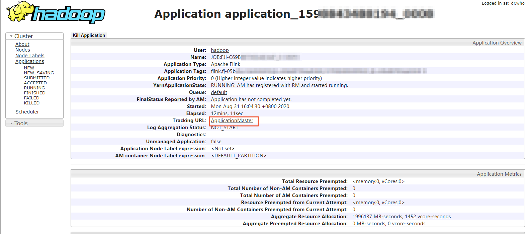Open the Node Labels link
This screenshot has height=234, width=530.
30,56
